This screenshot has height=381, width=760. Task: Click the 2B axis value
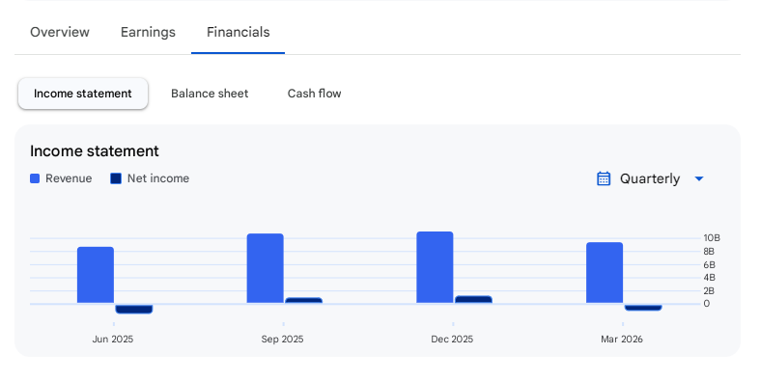click(x=709, y=290)
